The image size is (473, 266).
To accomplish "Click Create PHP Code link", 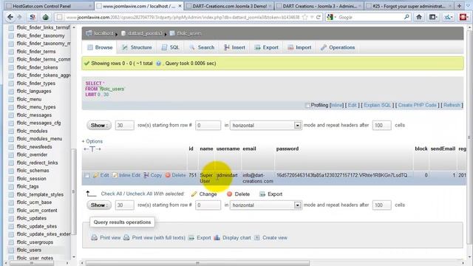I will (417, 105).
